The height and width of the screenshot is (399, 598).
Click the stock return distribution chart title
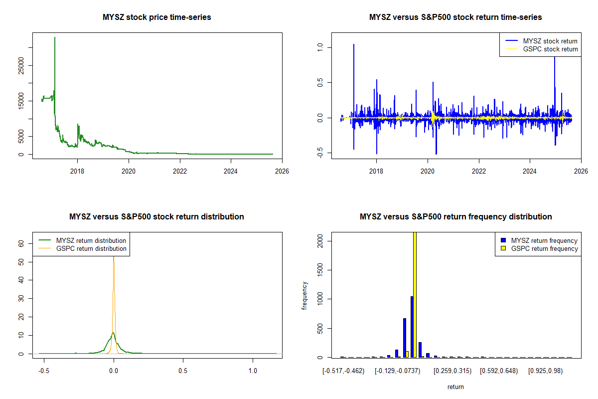pyautogui.click(x=157, y=217)
